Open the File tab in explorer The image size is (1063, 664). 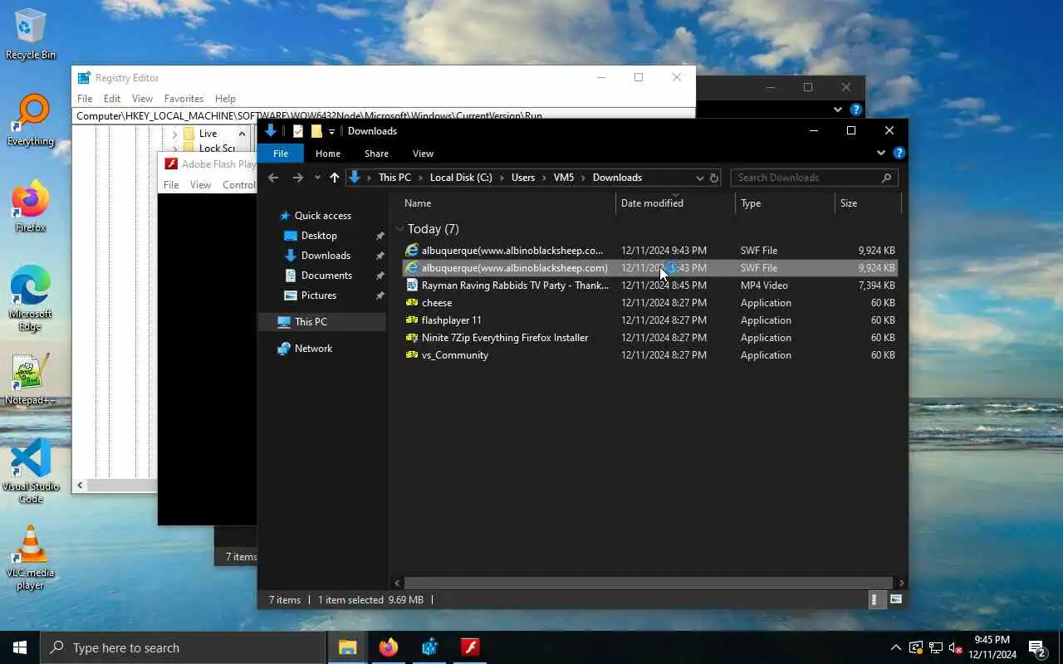click(281, 154)
